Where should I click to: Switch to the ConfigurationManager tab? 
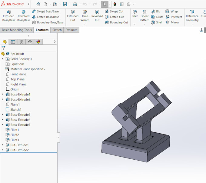[x=22, y=42]
